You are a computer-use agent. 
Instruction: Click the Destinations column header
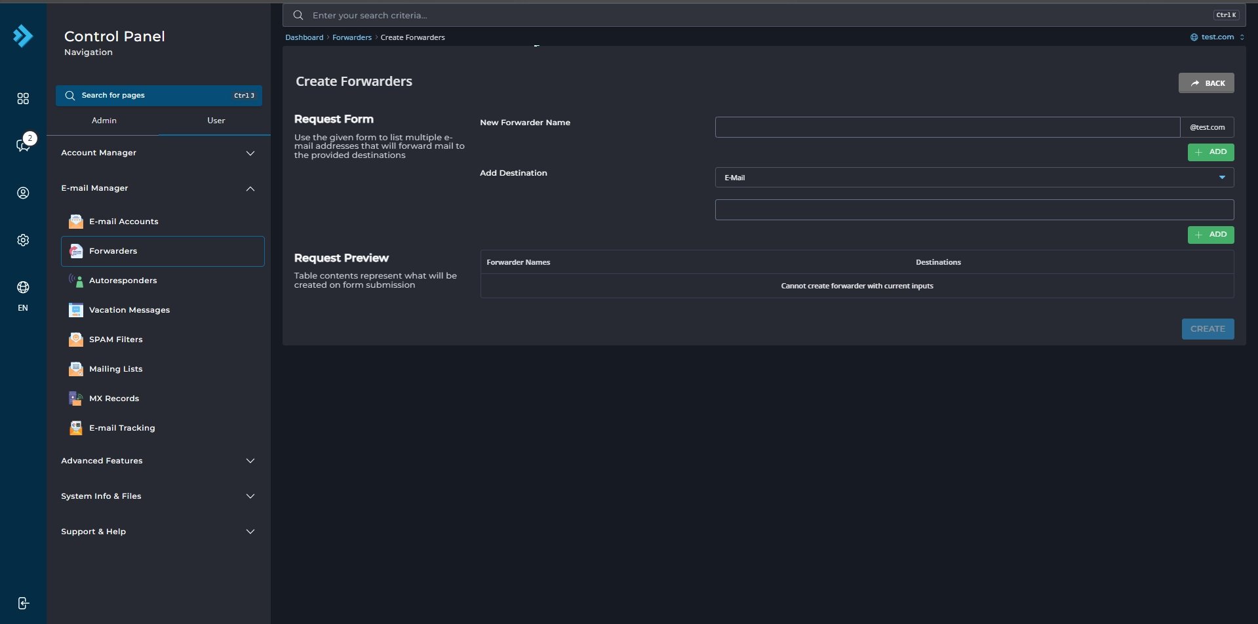point(938,262)
